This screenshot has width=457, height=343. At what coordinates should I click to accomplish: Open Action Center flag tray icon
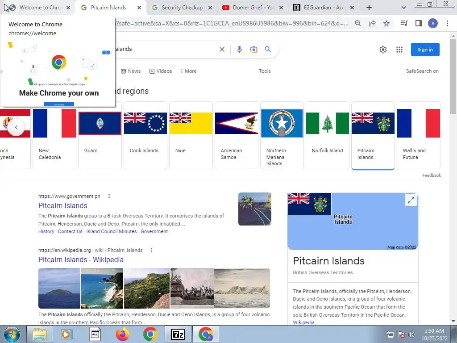(401, 335)
